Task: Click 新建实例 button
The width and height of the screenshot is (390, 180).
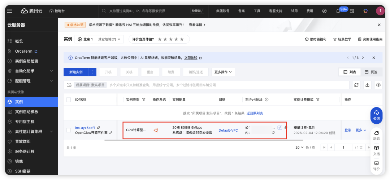Action: (x=76, y=72)
